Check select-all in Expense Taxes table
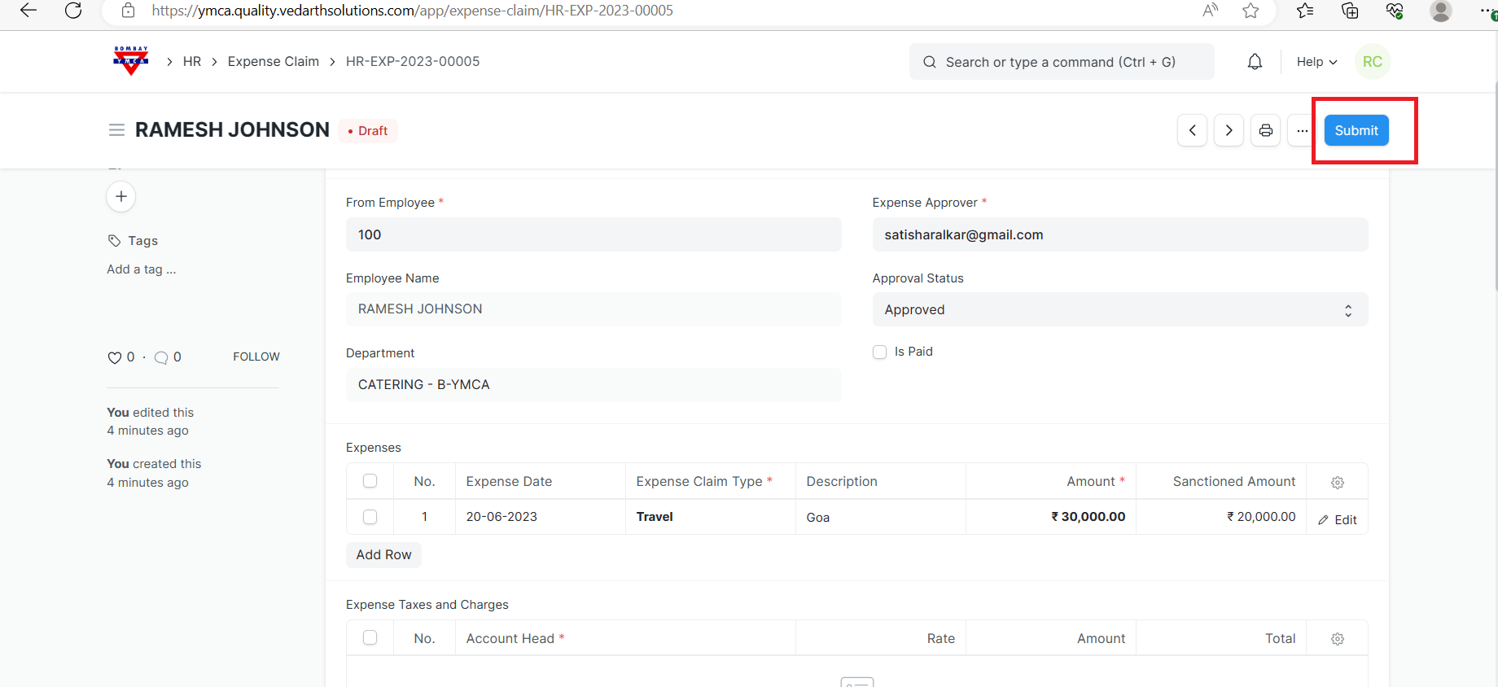1498x687 pixels. (370, 638)
